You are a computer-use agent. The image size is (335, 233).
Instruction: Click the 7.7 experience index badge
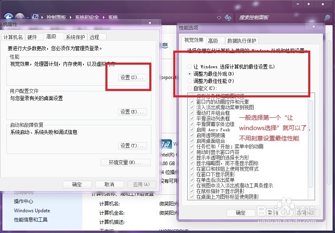(x=166, y=144)
